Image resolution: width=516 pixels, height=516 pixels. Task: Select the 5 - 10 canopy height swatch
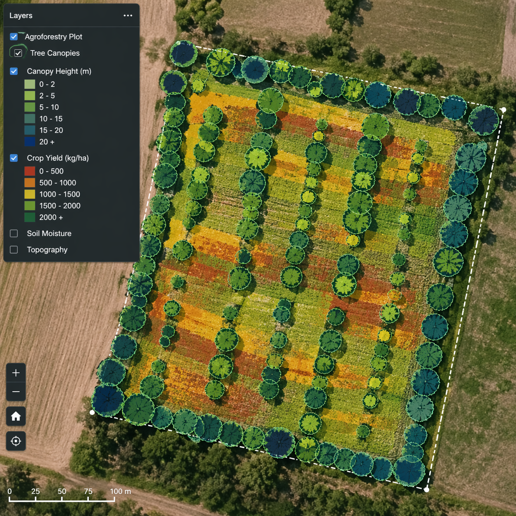(30, 107)
